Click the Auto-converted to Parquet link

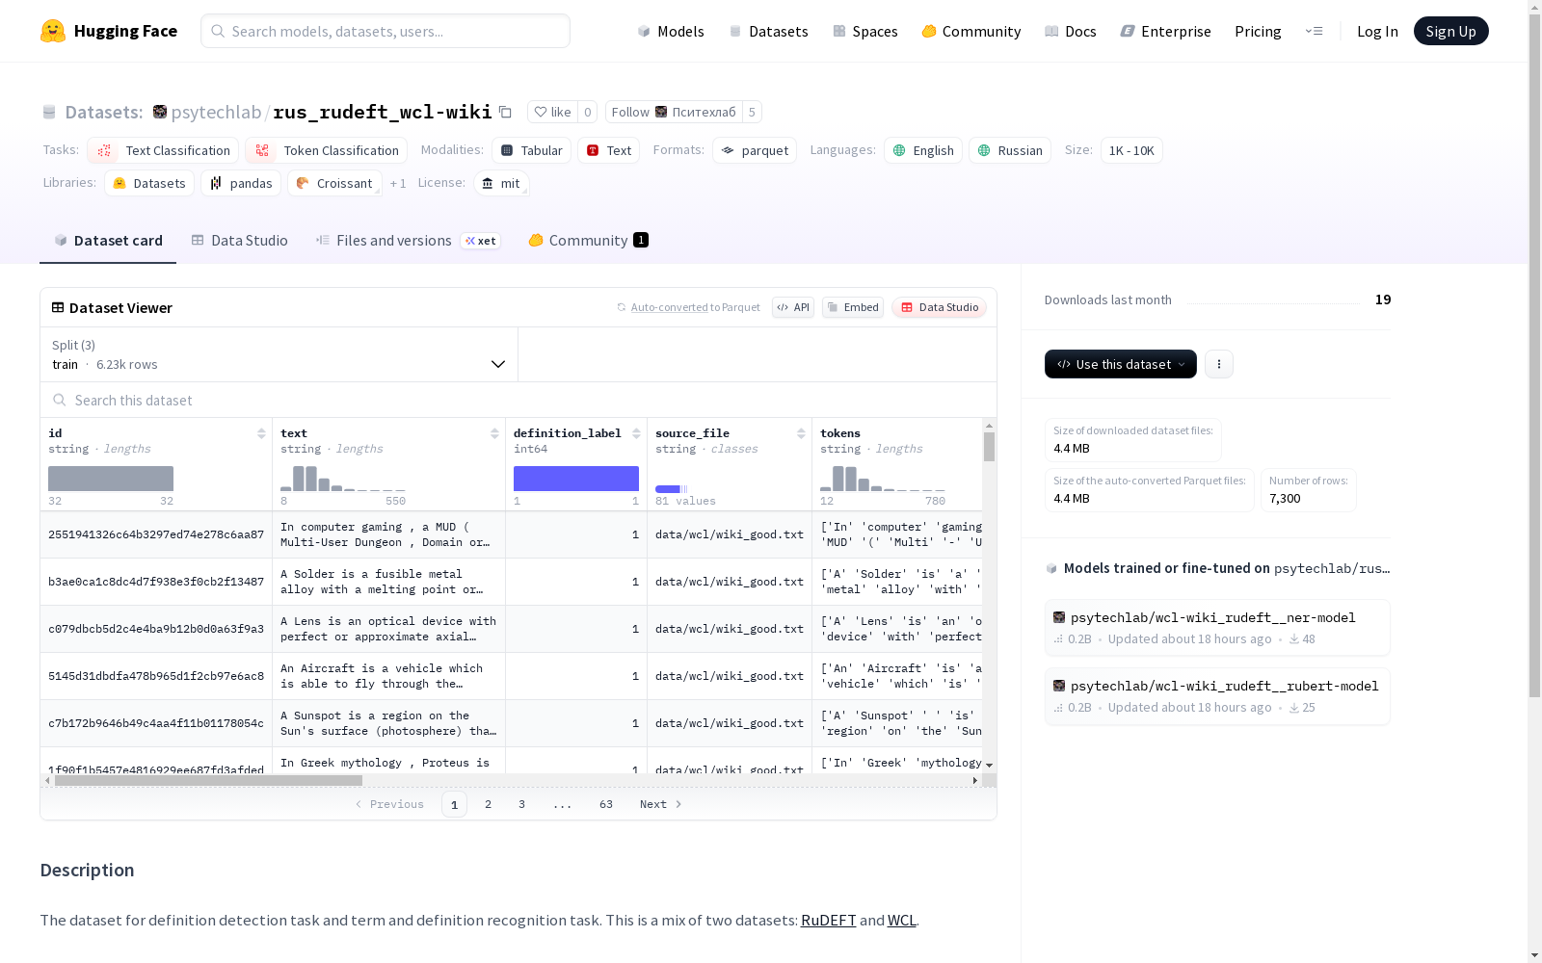click(x=695, y=307)
